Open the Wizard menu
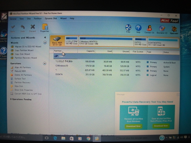The width and height of the screenshot is (191, 143). [63, 18]
